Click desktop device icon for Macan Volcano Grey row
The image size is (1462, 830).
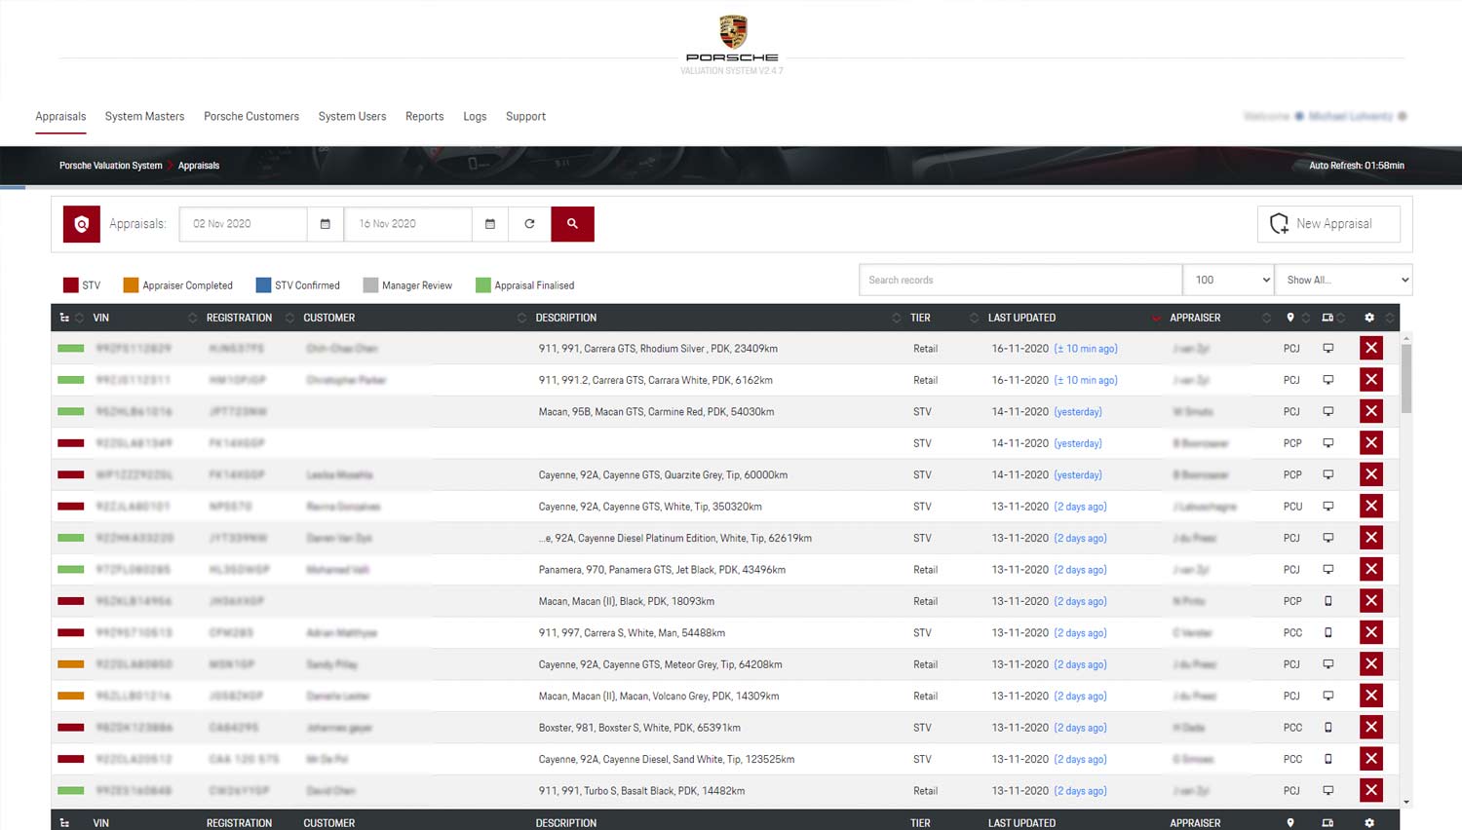1327,696
